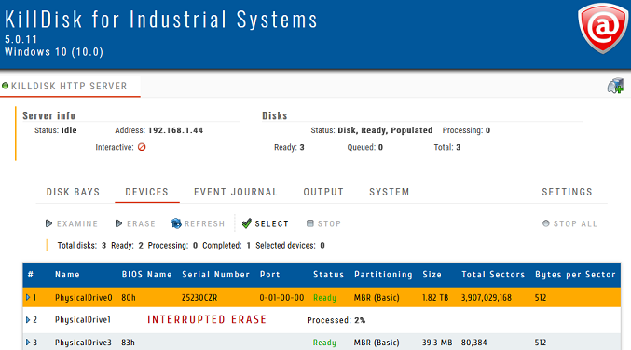Click the Refresh globe icon

(176, 223)
